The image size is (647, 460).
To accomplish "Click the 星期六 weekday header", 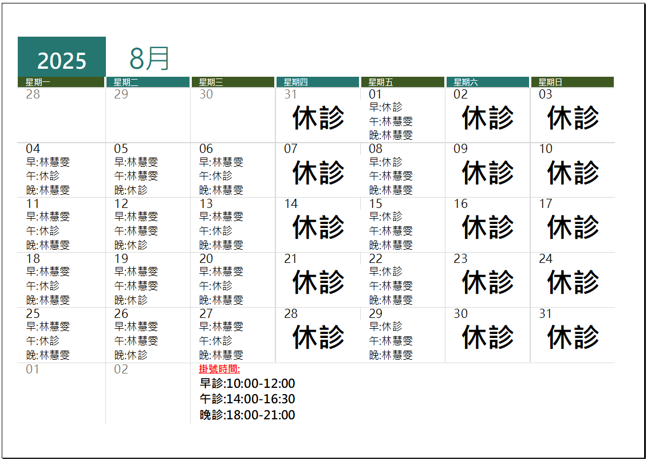I will 488,82.
